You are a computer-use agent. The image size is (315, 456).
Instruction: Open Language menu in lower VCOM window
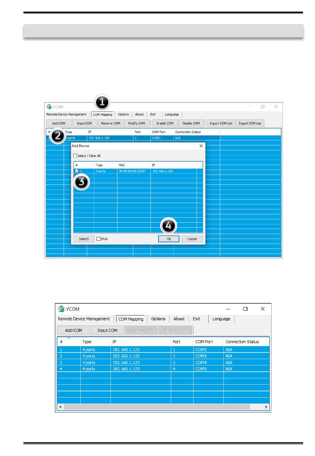tap(221, 319)
